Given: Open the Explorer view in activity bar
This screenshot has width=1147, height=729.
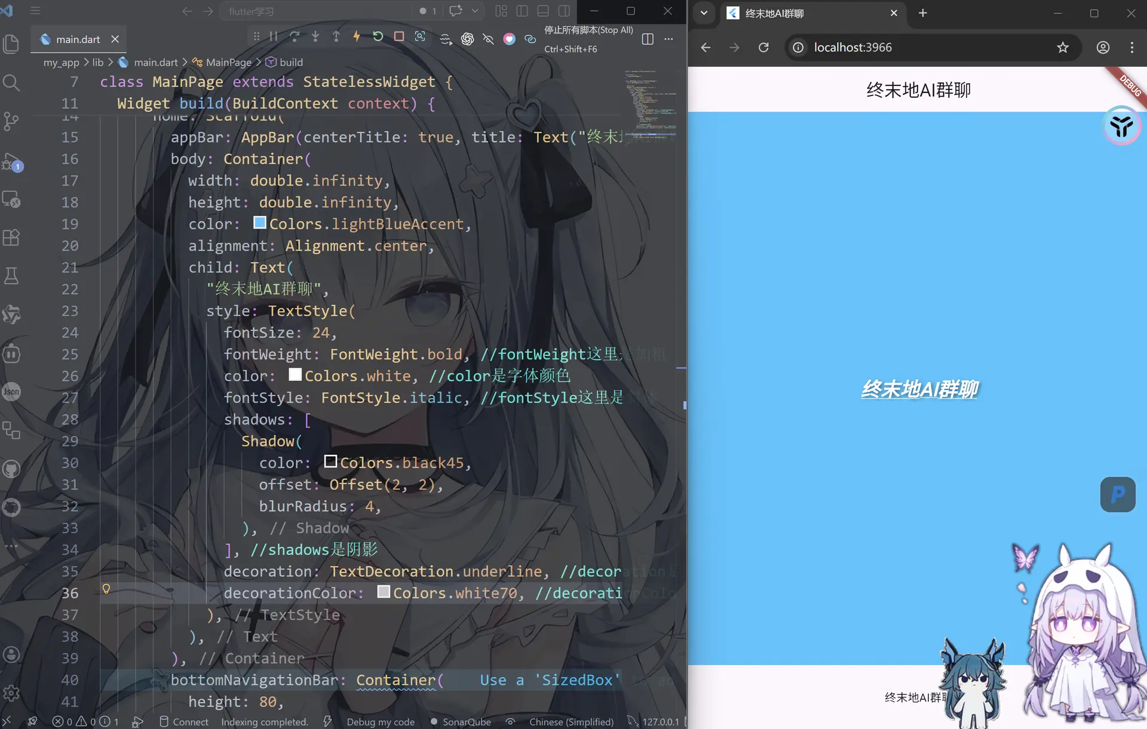Looking at the screenshot, I should 11,44.
